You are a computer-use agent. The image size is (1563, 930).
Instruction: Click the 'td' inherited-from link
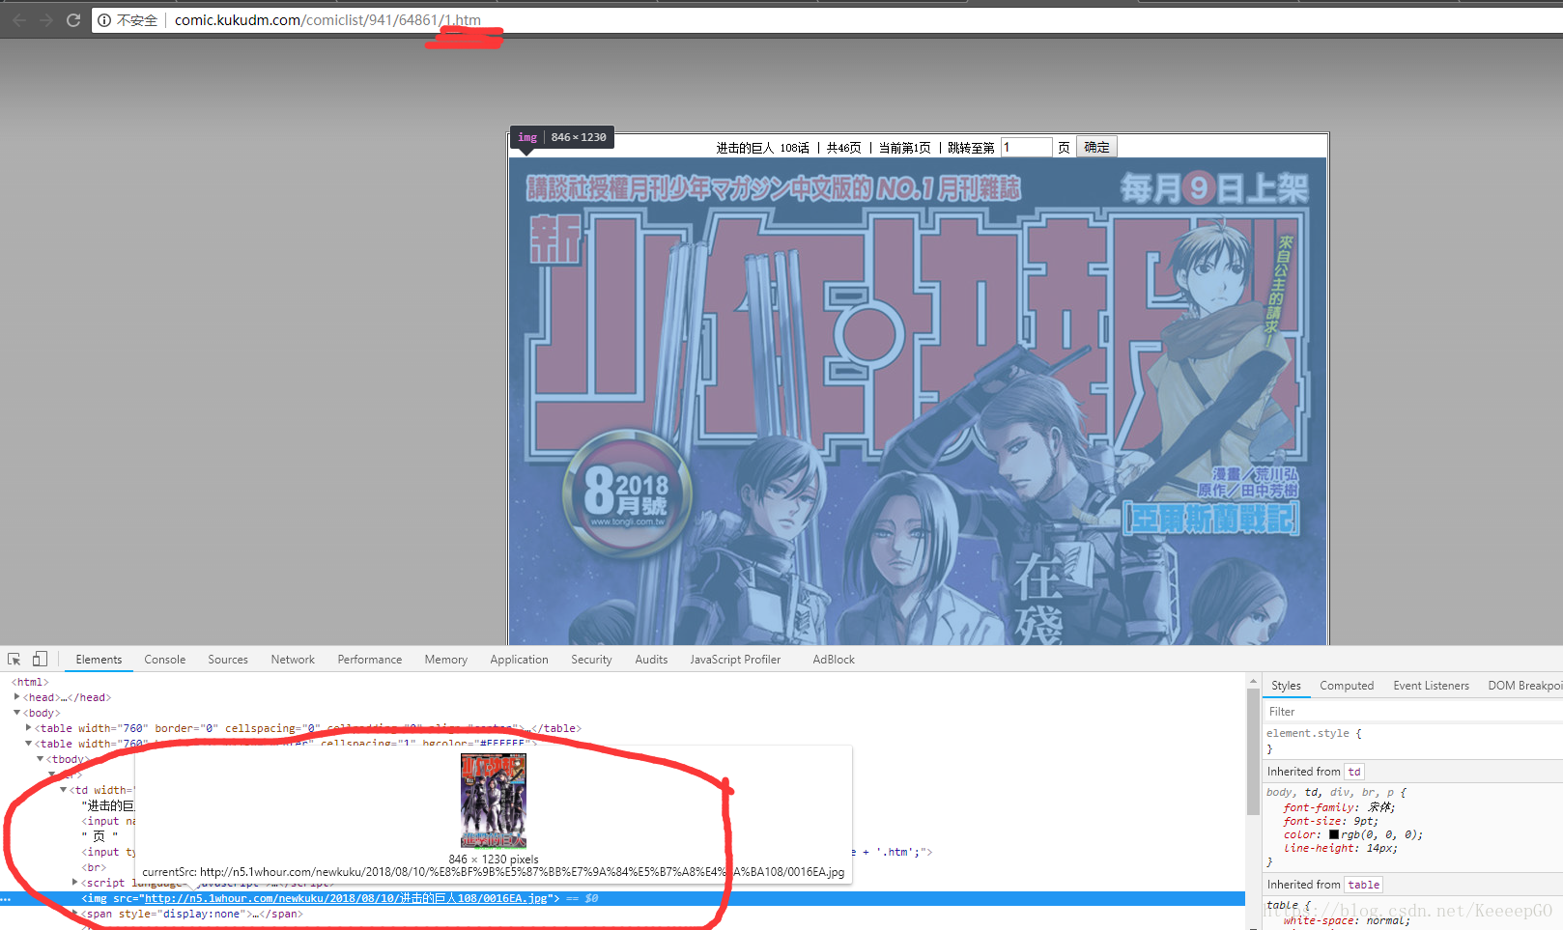(x=1354, y=772)
